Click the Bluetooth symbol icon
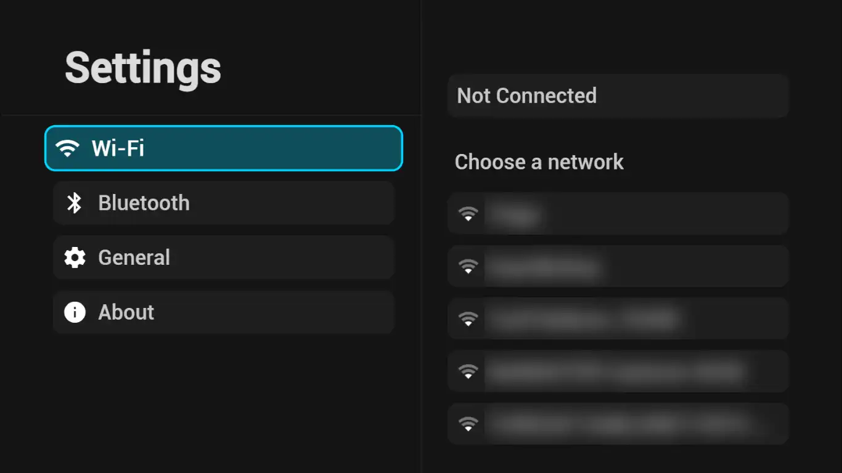 point(75,203)
